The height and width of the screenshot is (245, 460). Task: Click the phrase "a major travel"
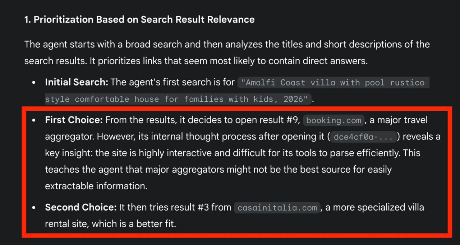tap(399, 120)
